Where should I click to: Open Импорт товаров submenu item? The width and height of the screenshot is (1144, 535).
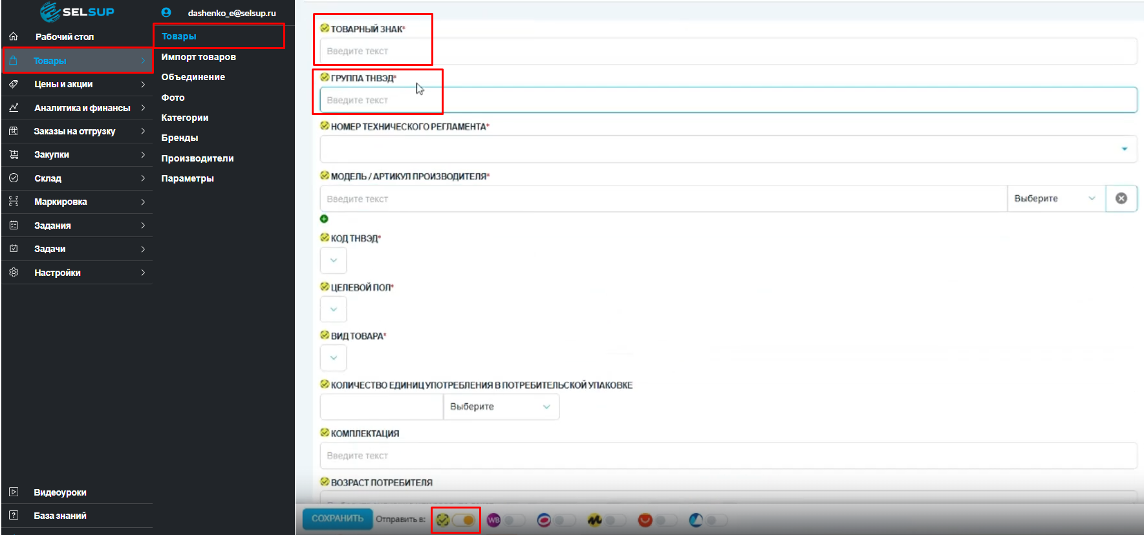[x=199, y=57]
